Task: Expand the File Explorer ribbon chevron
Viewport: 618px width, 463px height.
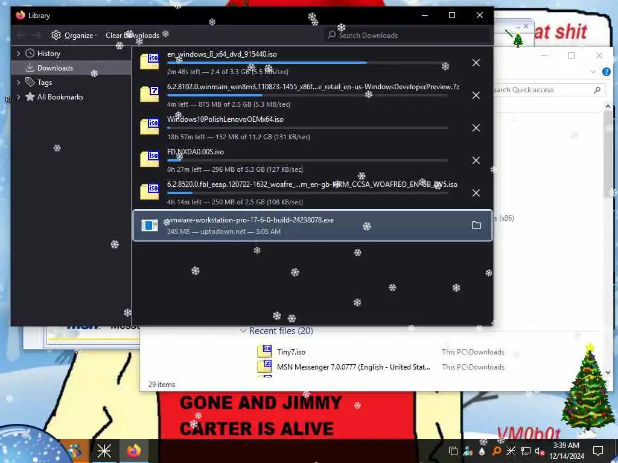Action: pos(593,72)
